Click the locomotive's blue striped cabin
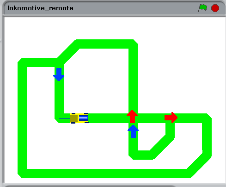Viewport: 226px width, 187px height. (x=83, y=118)
